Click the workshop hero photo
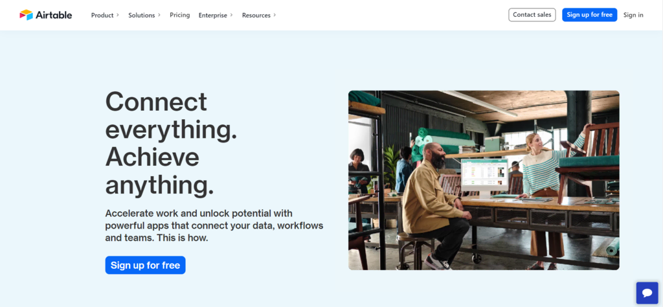This screenshot has height=307, width=663. click(484, 180)
